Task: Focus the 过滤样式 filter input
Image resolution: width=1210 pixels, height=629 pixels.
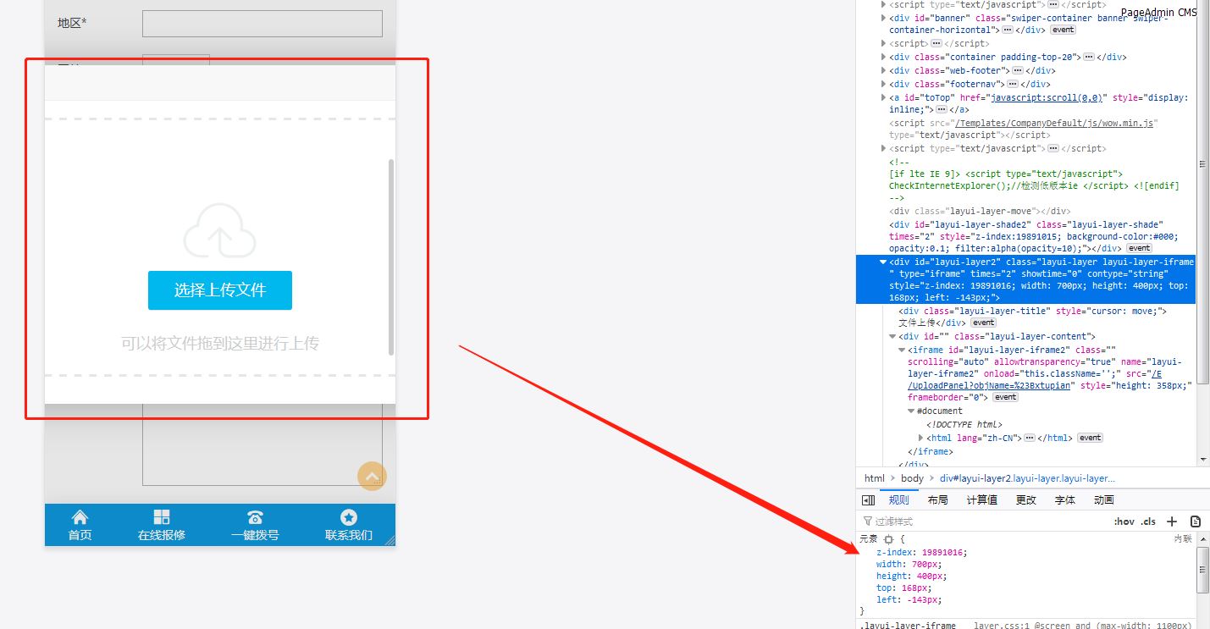Action: pos(982,521)
